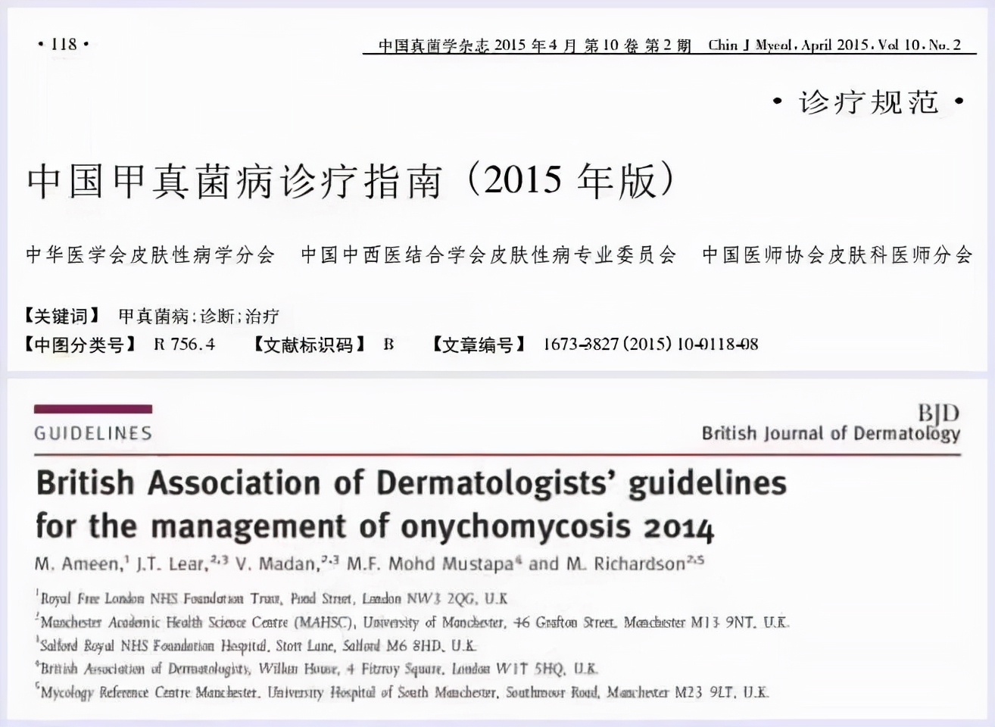Click the "【关键词】" label

point(61,316)
